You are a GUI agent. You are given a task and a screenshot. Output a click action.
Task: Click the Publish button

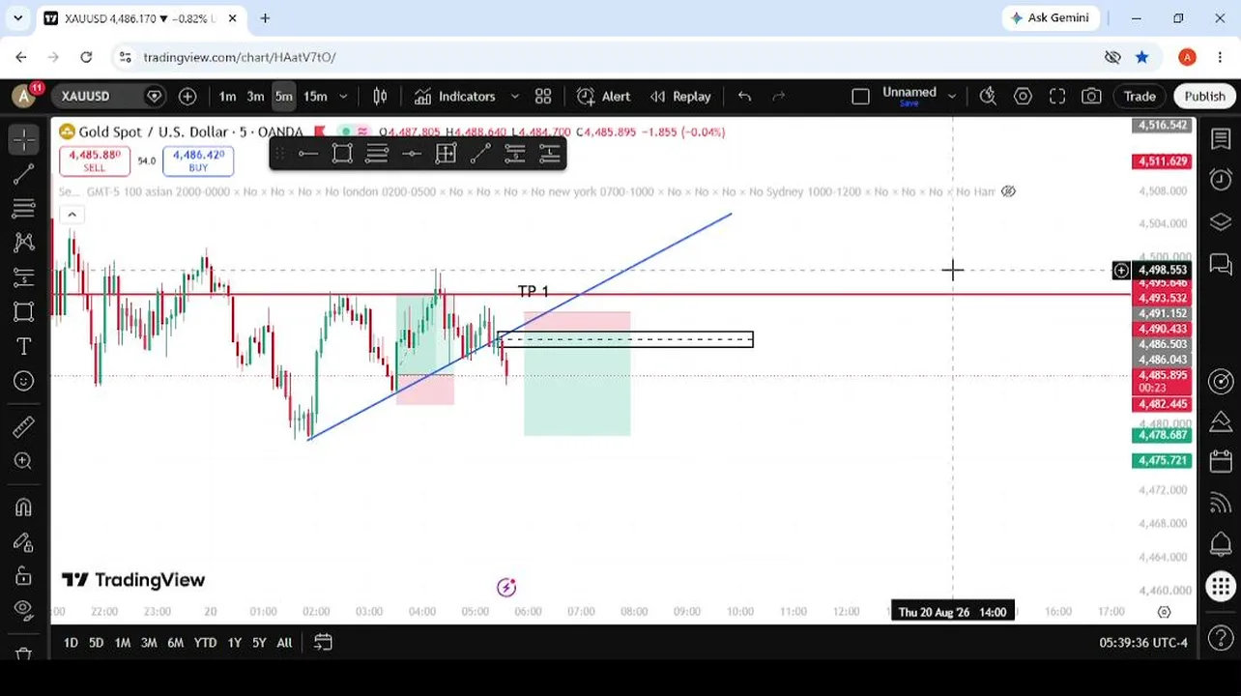pos(1204,97)
